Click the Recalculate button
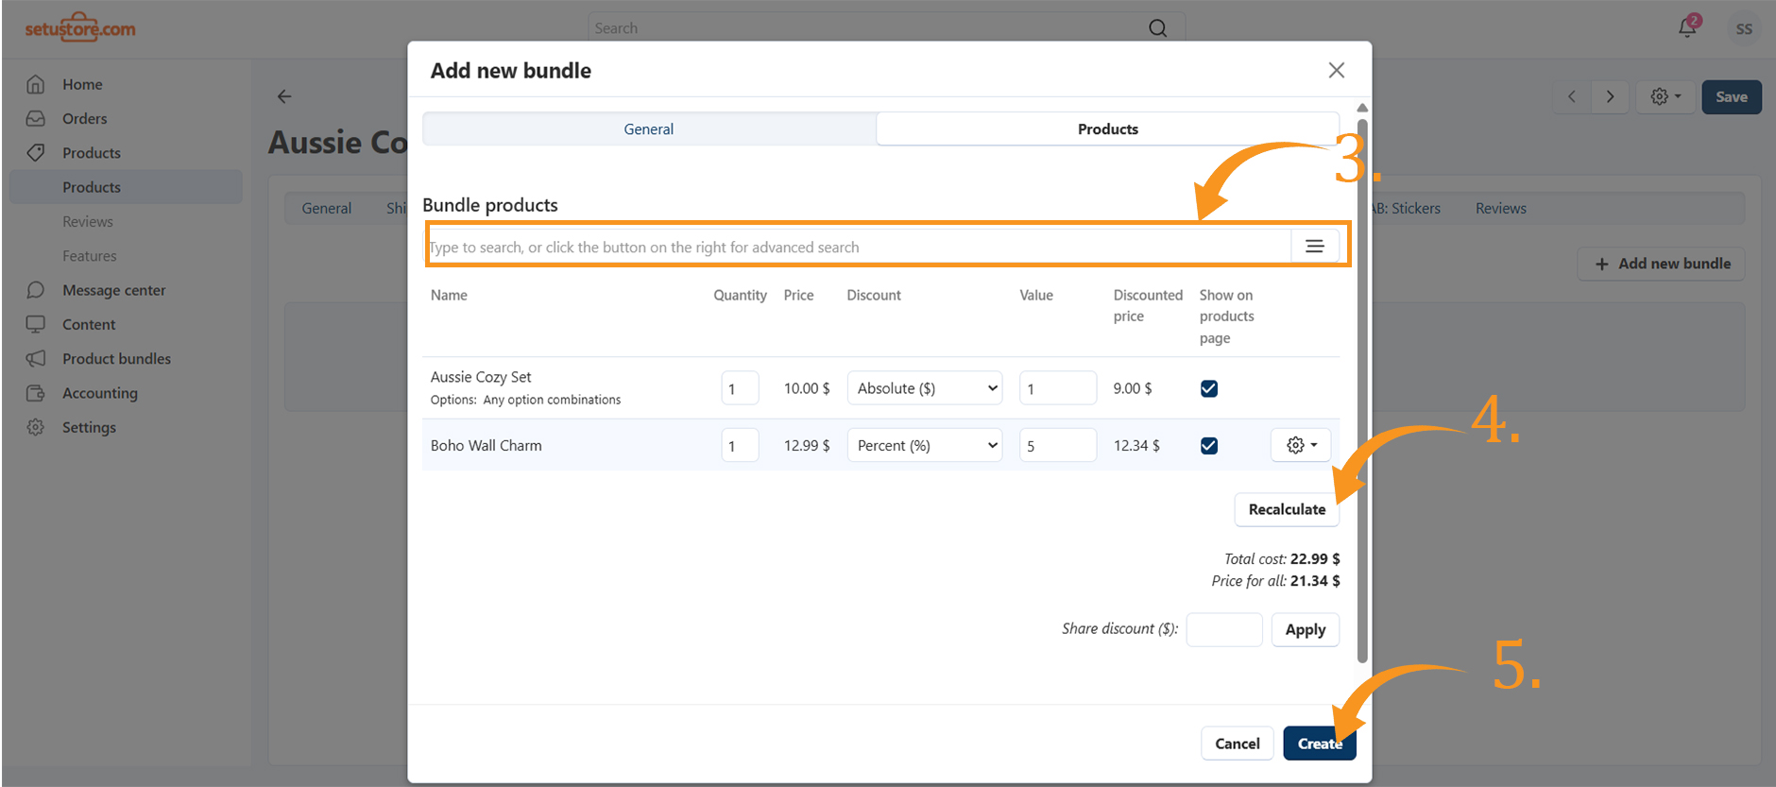The image size is (1776, 787). coord(1287,509)
